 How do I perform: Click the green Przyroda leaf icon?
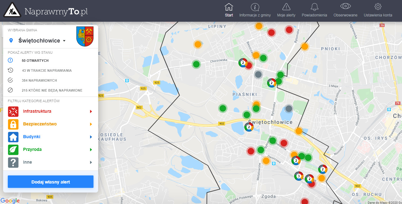tap(13, 150)
